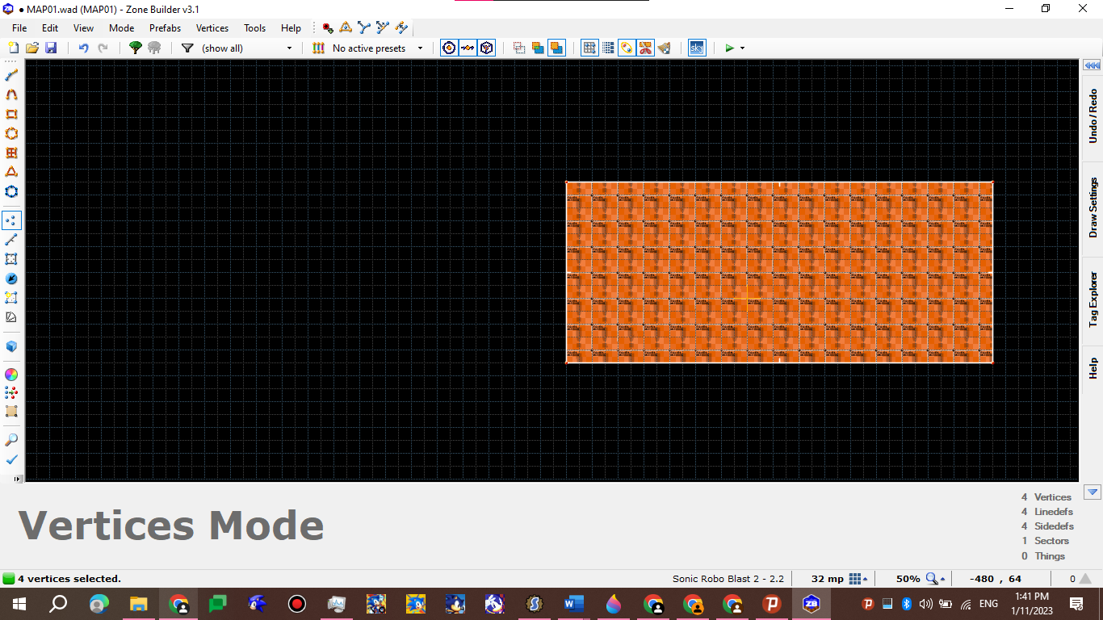The height and width of the screenshot is (620, 1103).
Task: Click the colored dots cluster icon
Action: click(11, 392)
